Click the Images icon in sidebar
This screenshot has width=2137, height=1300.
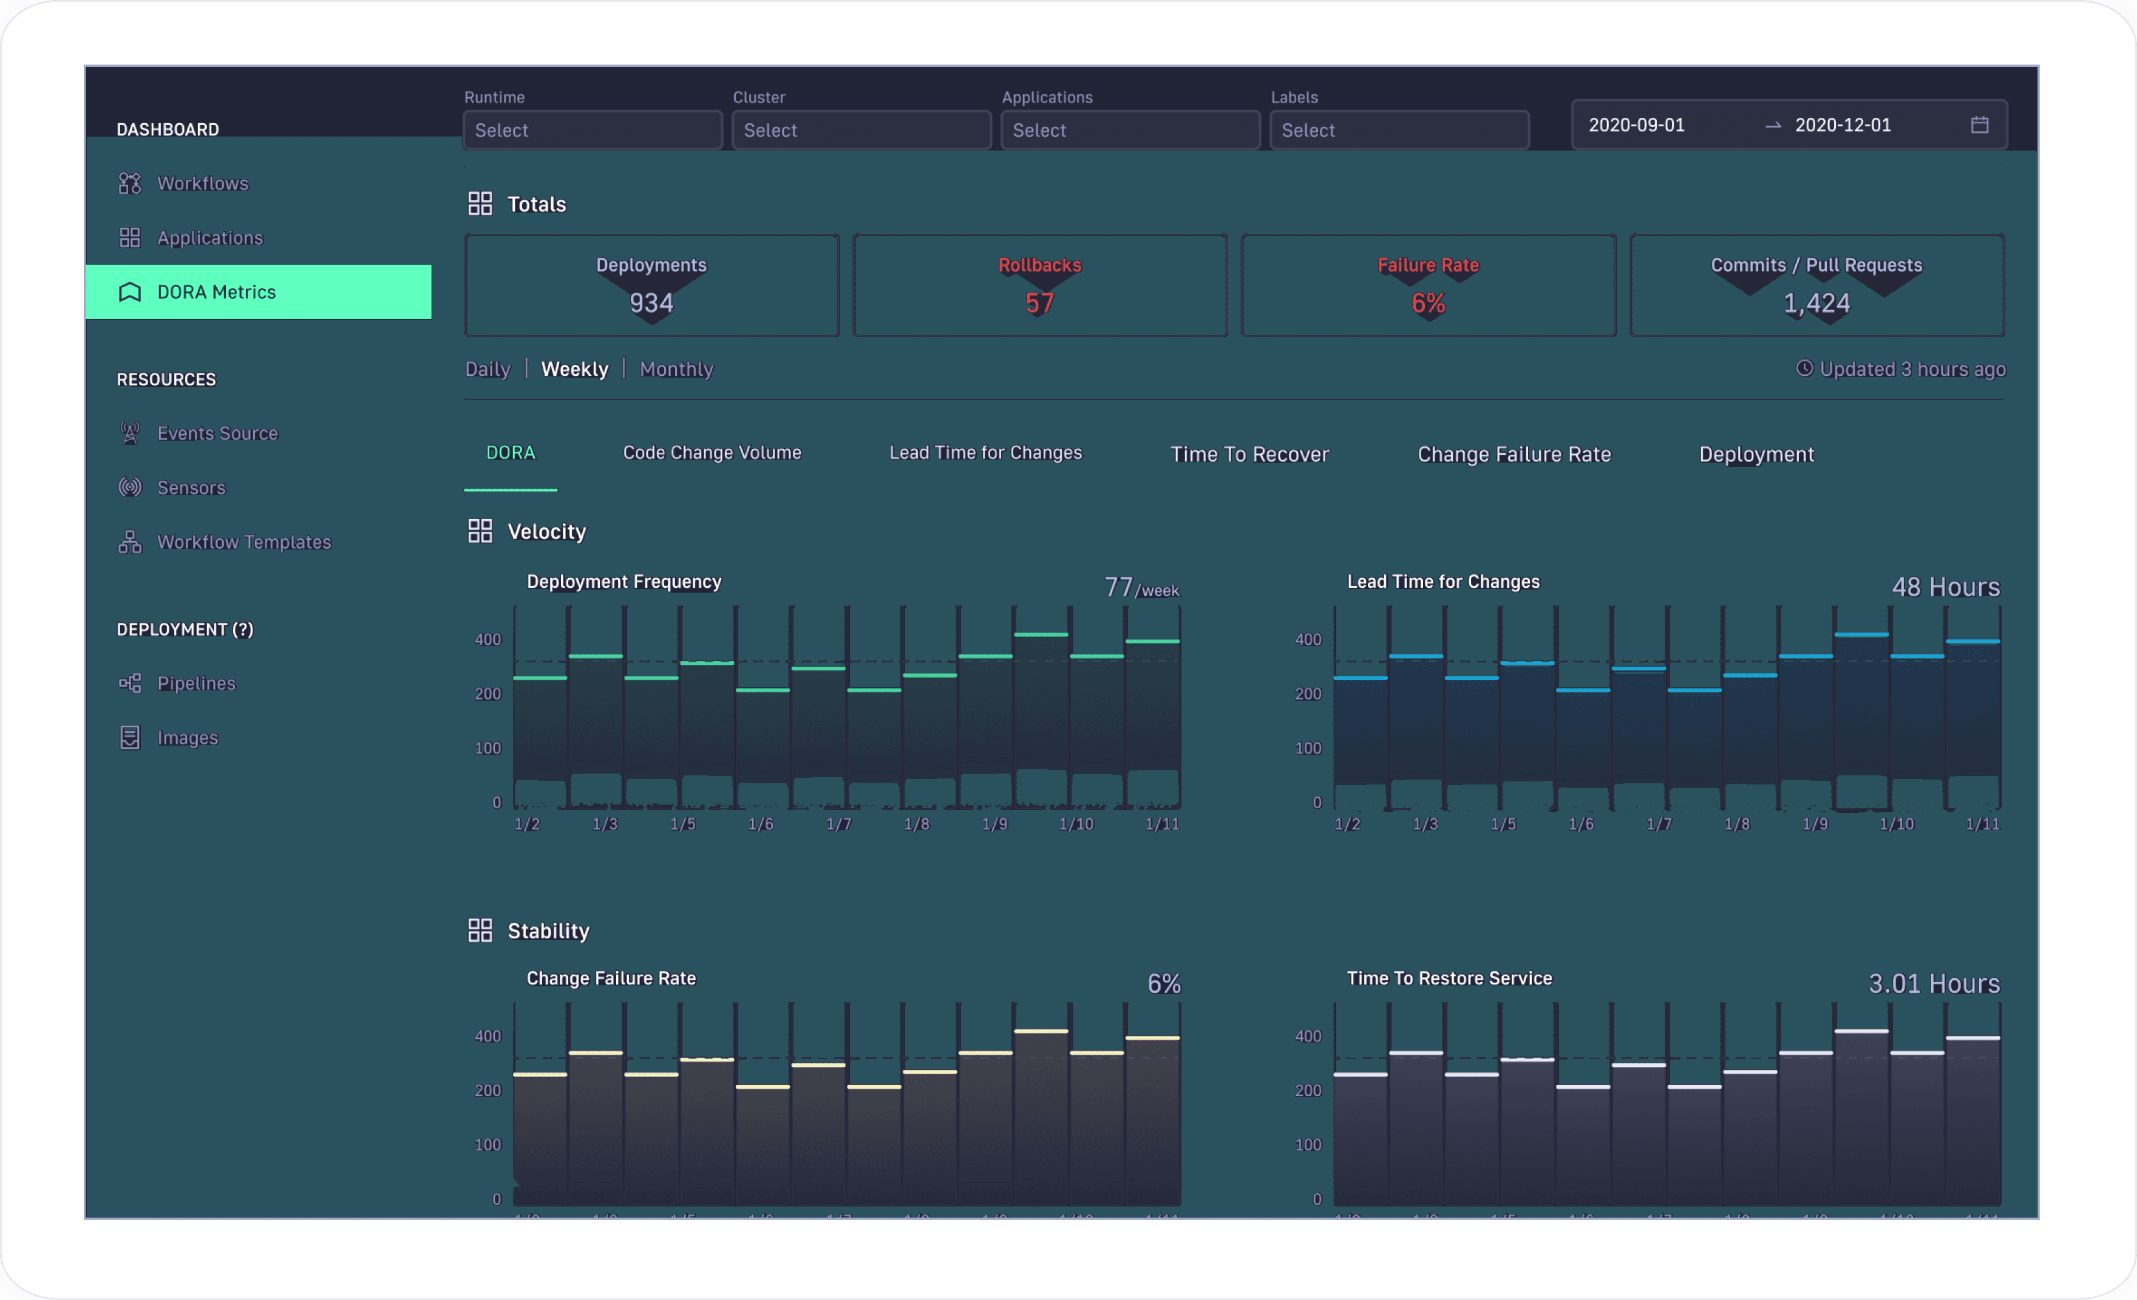pyautogui.click(x=130, y=738)
